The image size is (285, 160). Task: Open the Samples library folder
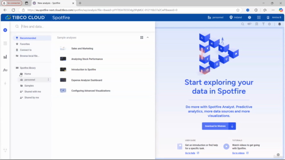(x=29, y=86)
